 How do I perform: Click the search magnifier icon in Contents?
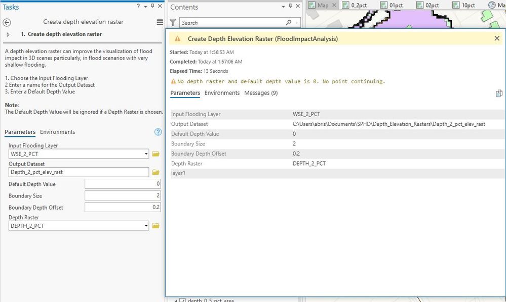click(289, 22)
